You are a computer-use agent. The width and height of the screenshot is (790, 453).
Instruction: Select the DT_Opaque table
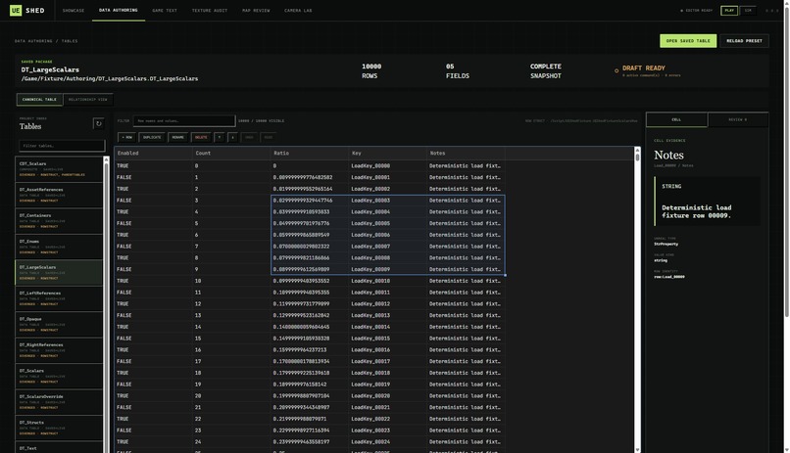pyautogui.click(x=59, y=324)
